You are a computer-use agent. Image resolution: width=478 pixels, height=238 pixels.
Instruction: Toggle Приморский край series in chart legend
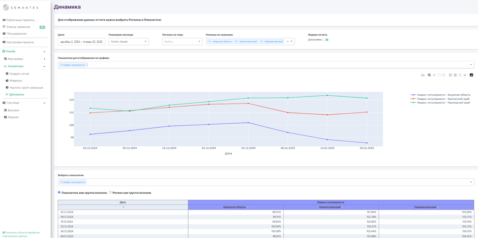443,103
